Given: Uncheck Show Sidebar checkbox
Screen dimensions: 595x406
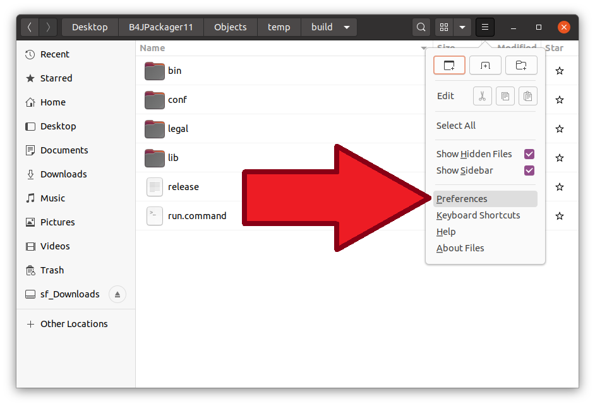Looking at the screenshot, I should [x=529, y=170].
